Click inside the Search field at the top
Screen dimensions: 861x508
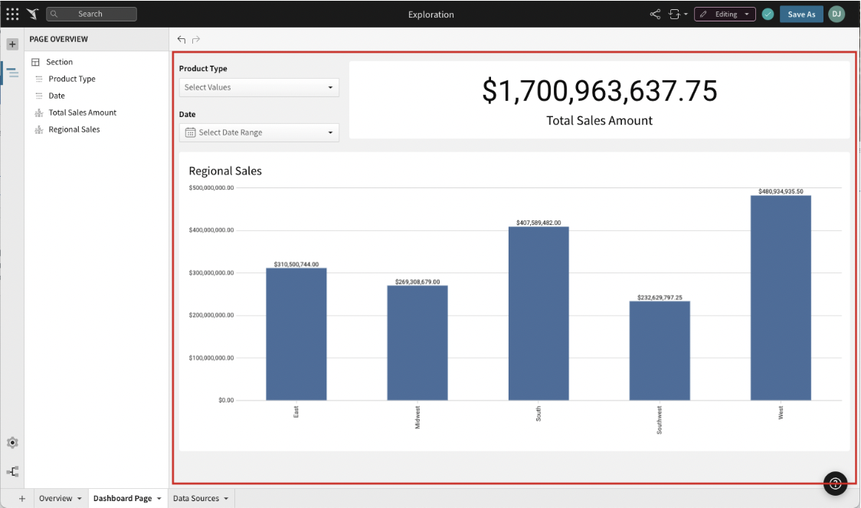point(92,13)
